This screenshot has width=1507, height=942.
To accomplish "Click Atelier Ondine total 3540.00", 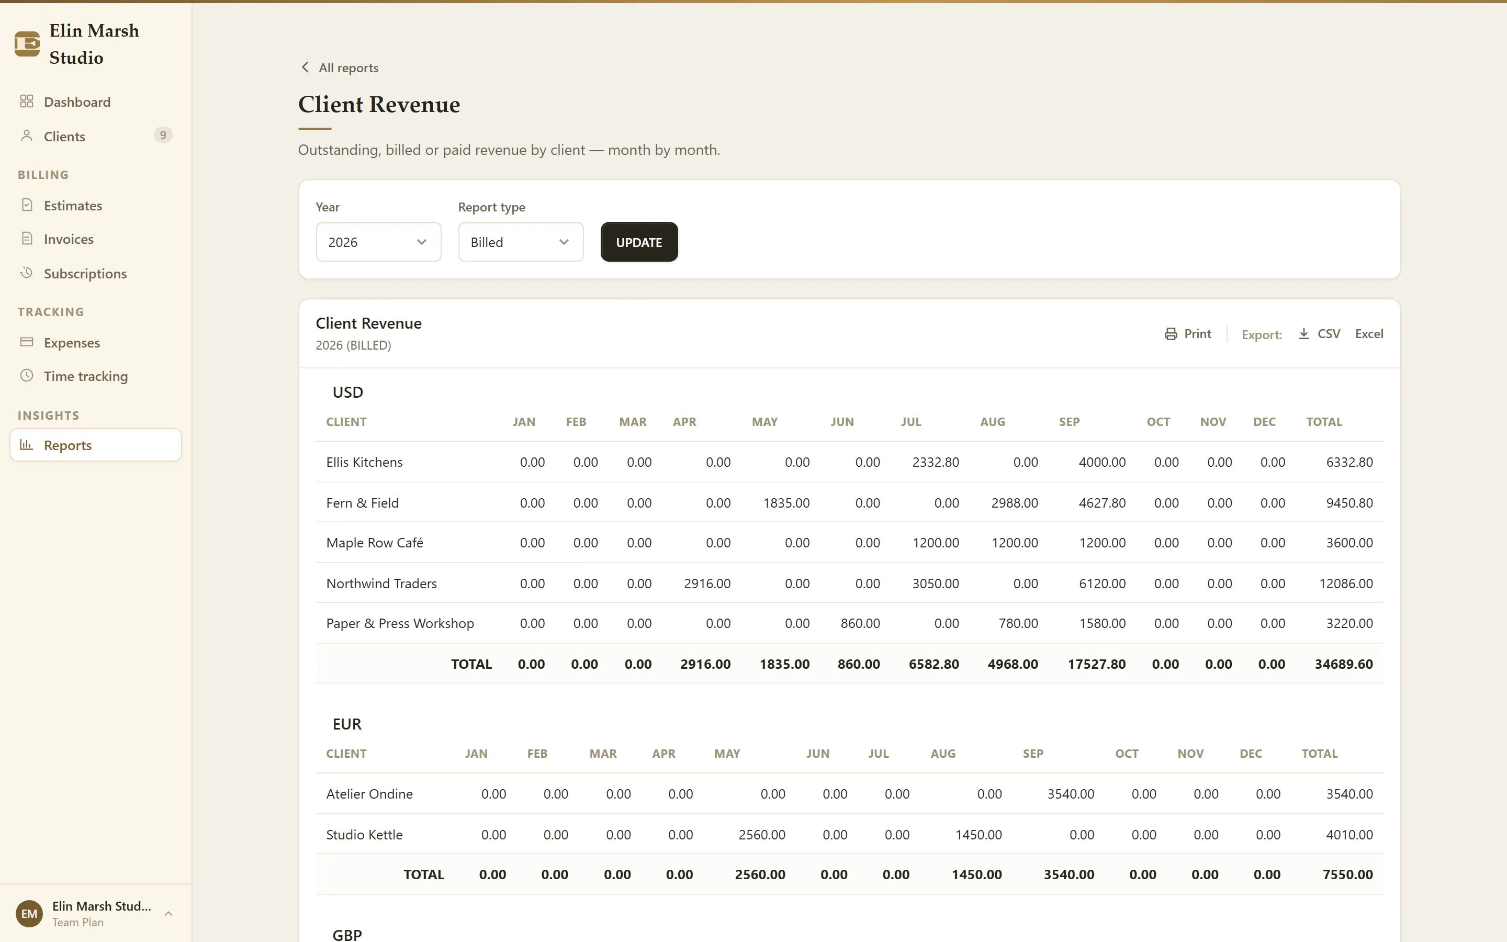I will (1349, 794).
